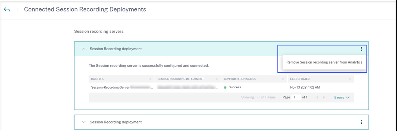Click the page number input field
Viewport: 397px width, 131px height.
pos(296,97)
